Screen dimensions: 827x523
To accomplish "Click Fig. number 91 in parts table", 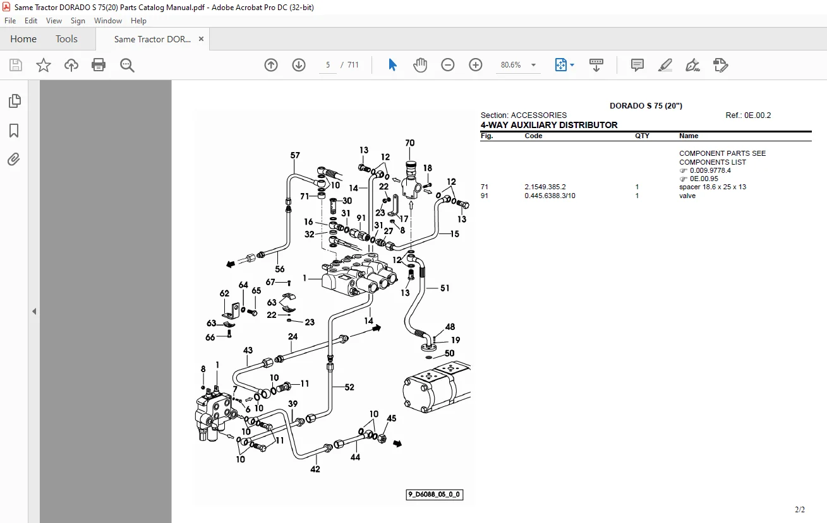I will 485,196.
